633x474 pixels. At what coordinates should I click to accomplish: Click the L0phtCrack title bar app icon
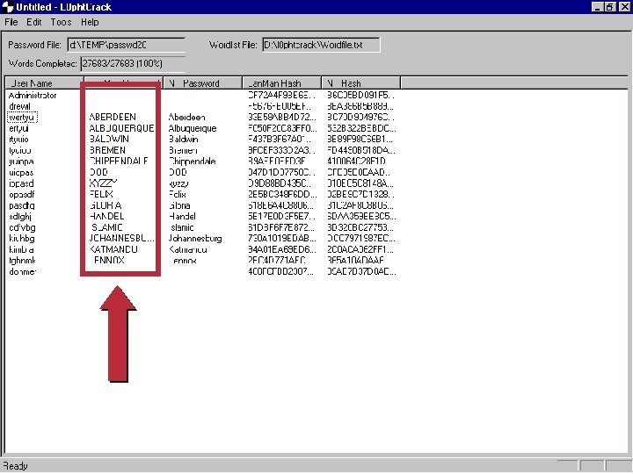(x=8, y=7)
